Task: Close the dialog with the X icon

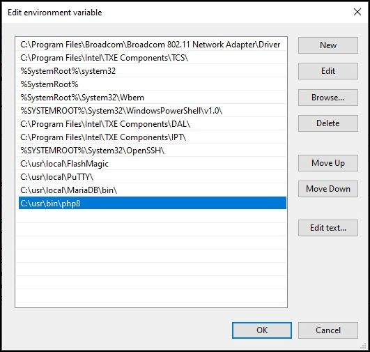Action: coord(357,12)
